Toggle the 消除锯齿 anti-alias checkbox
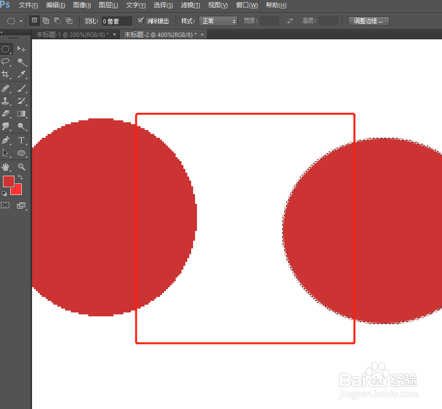The width and height of the screenshot is (442, 409). click(140, 20)
